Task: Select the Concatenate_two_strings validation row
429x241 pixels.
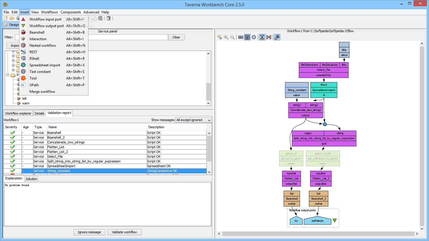Action: click(105, 142)
